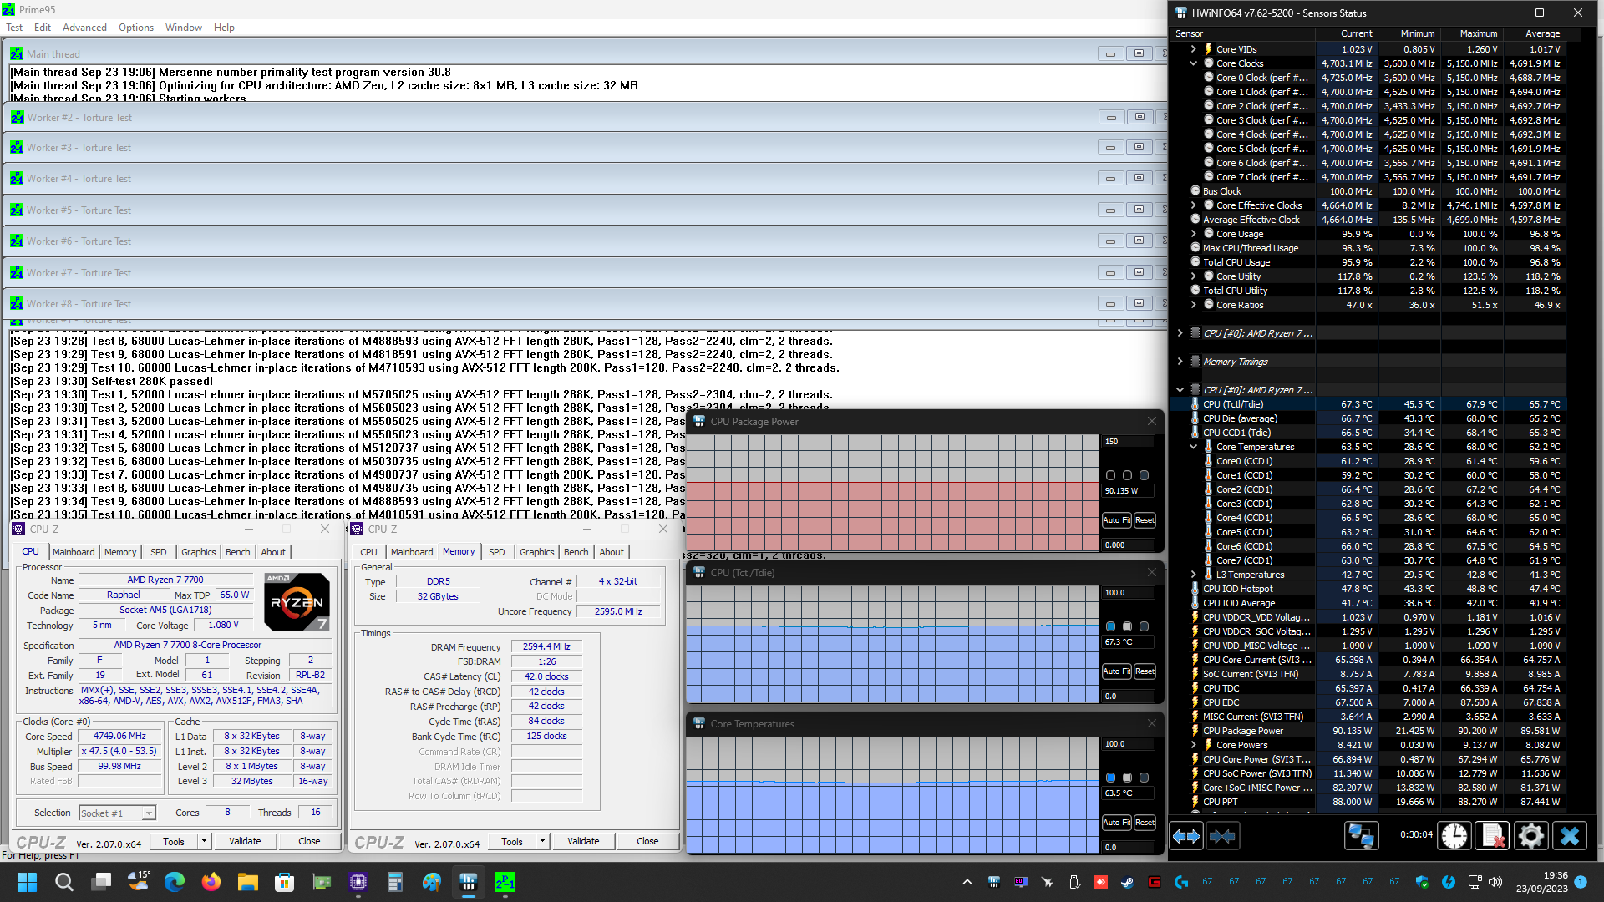1604x902 pixels.
Task: Click blue X close-sensors icon in HWiNFO
Action: [1570, 835]
